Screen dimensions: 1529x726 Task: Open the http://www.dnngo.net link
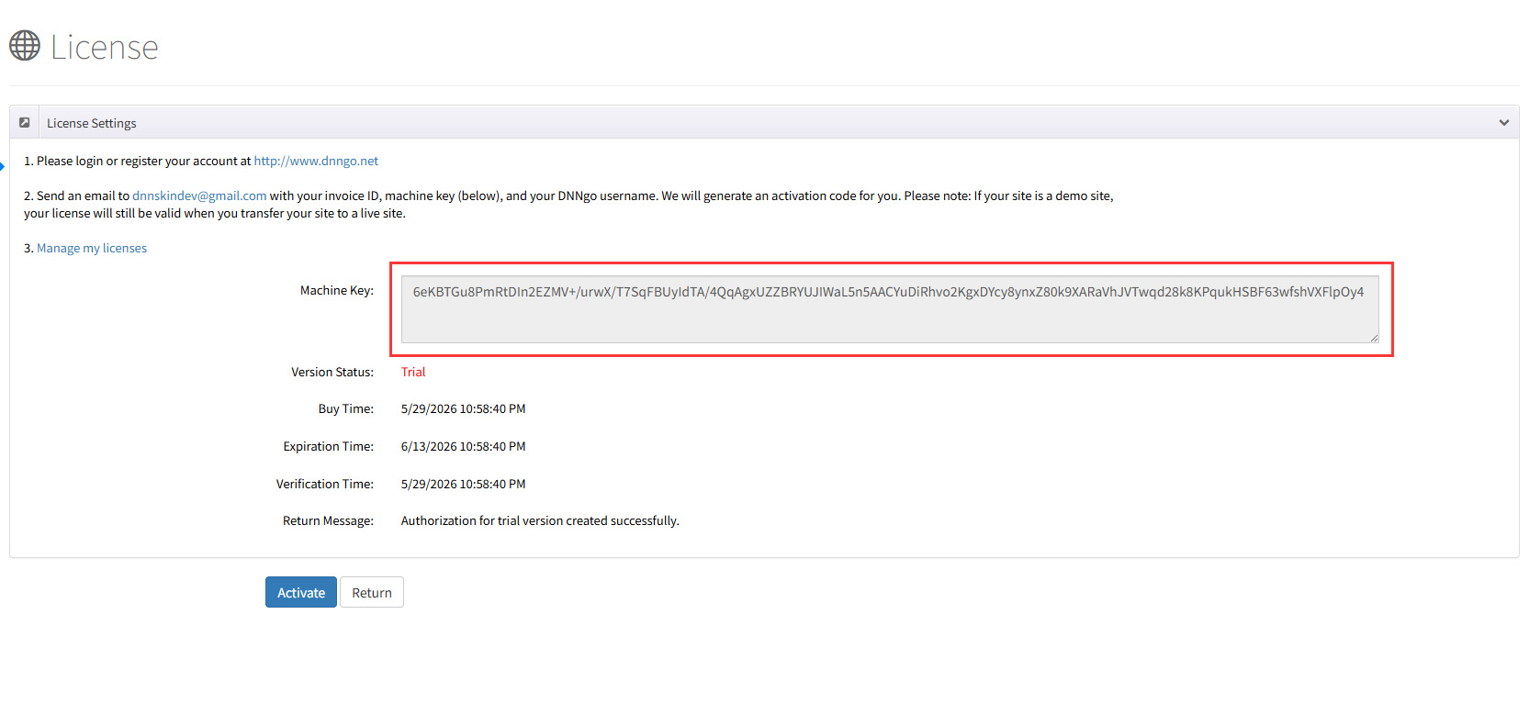pyautogui.click(x=316, y=161)
